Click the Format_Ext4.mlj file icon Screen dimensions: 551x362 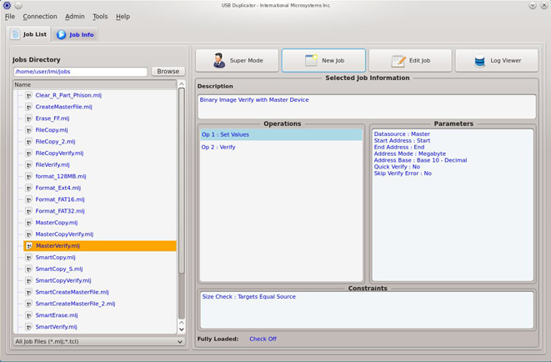29,188
